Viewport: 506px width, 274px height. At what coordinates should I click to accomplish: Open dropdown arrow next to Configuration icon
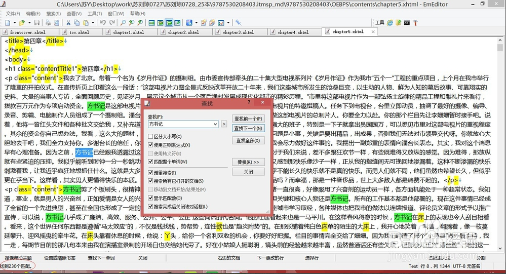pyautogui.click(x=196, y=23)
